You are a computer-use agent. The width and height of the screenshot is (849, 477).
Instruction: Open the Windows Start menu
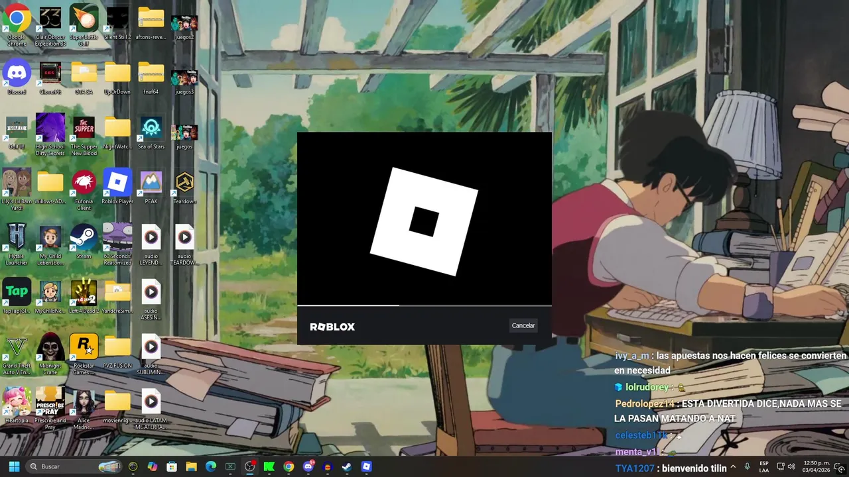click(x=14, y=466)
